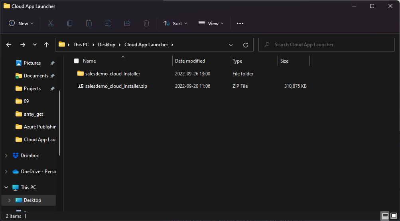Click the 2022-09-26 13:00 date cell
400x221 pixels.
[x=193, y=73]
